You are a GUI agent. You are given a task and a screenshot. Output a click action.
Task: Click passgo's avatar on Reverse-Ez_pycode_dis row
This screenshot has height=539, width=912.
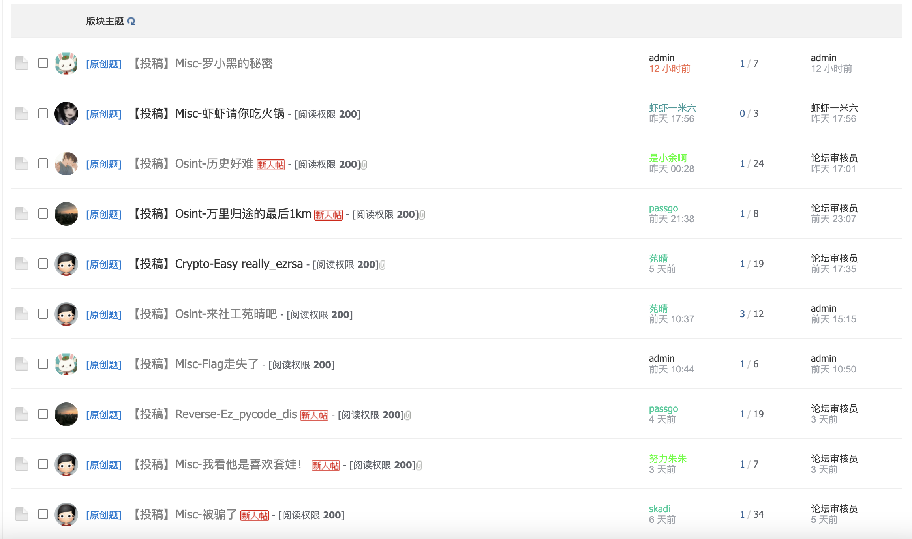coord(66,414)
